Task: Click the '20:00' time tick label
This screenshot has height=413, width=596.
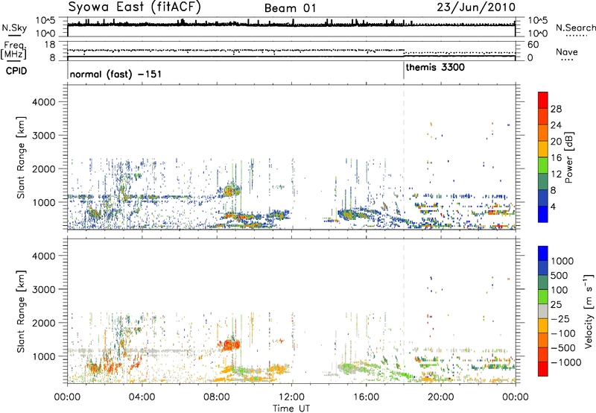Action: 440,397
